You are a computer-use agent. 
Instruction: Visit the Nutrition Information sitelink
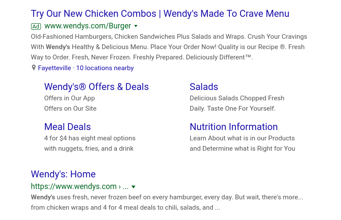pos(234,127)
